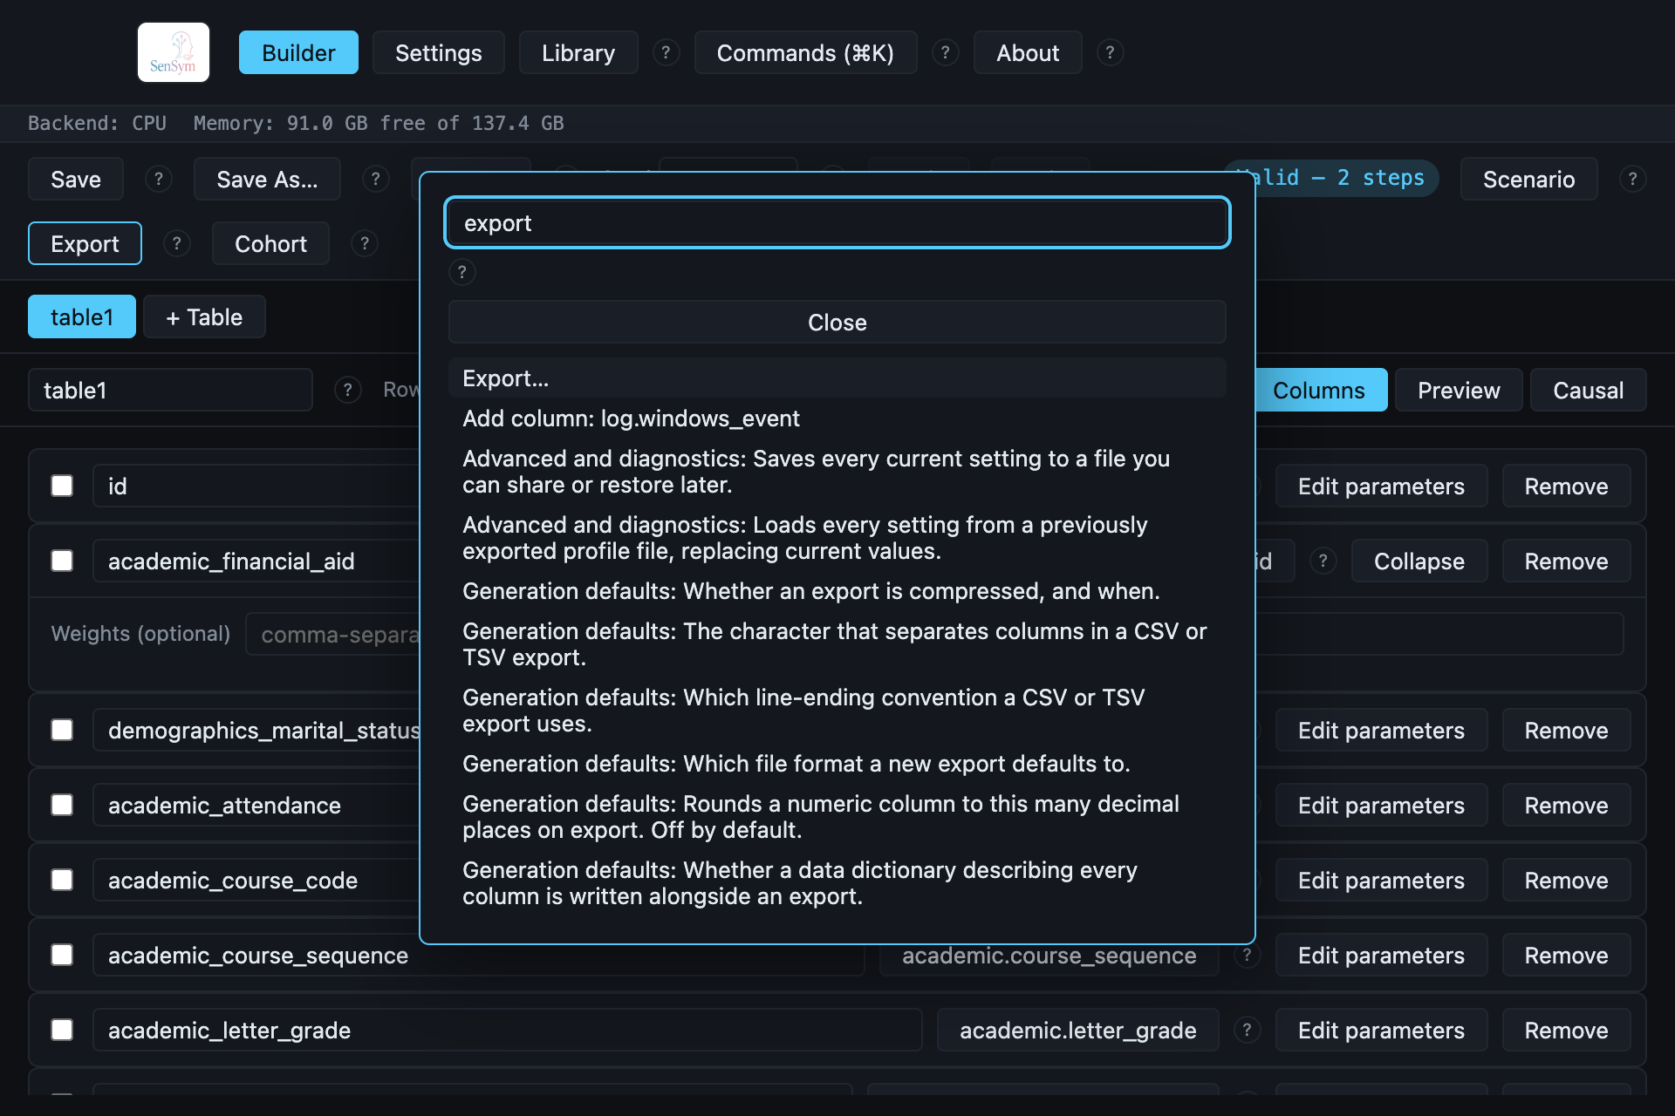Click help icon under command search box
The image size is (1675, 1116).
click(x=461, y=272)
